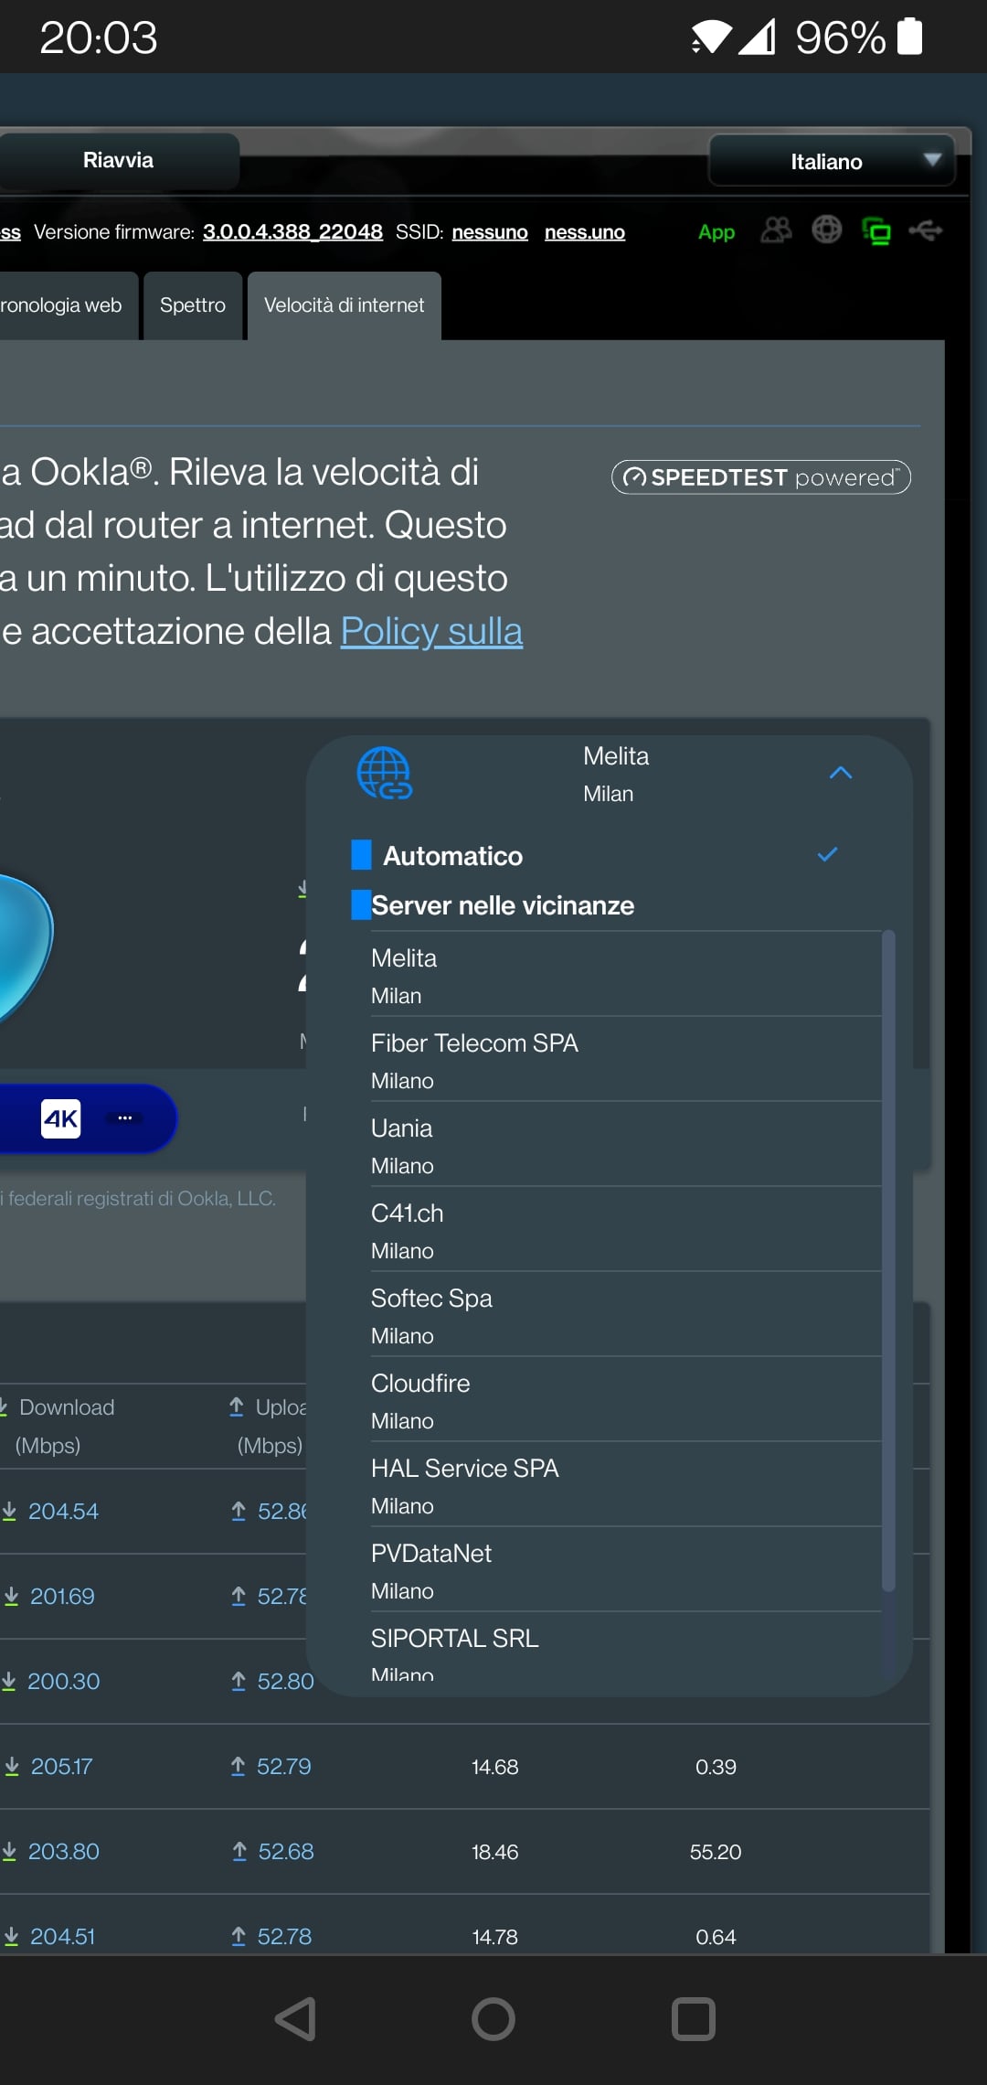
Task: Open the firmware version 3.0.0.4.388_22048 link
Action: [x=292, y=232]
